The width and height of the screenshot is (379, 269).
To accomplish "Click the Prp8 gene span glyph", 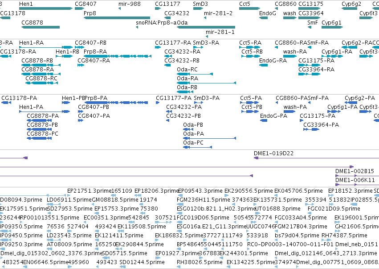I will (x=117, y=18).
